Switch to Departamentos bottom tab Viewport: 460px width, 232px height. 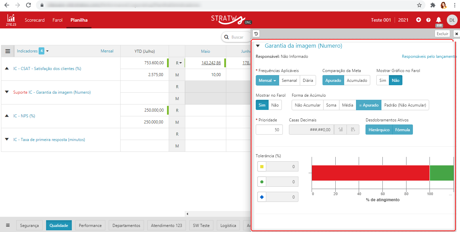point(126,225)
